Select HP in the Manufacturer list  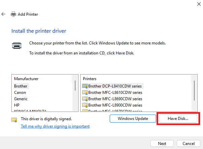(17, 105)
